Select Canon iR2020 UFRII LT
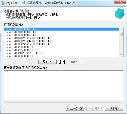This screenshot has height=114, width=127. coord(61,35)
